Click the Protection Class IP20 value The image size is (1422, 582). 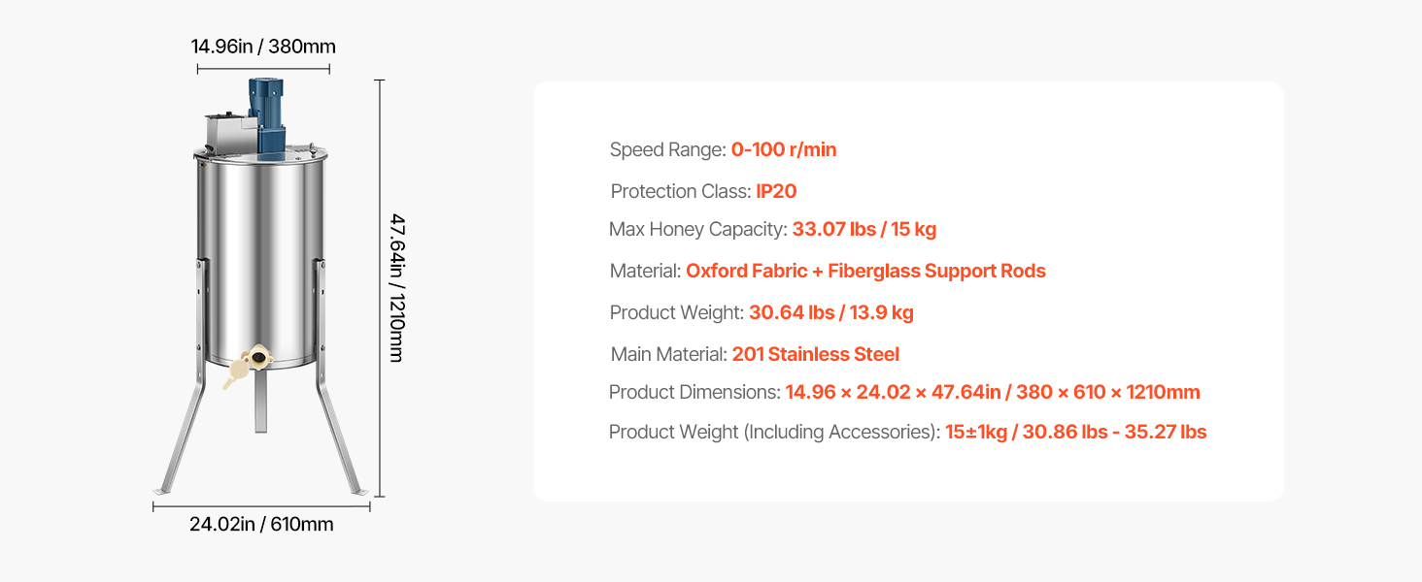click(x=776, y=191)
